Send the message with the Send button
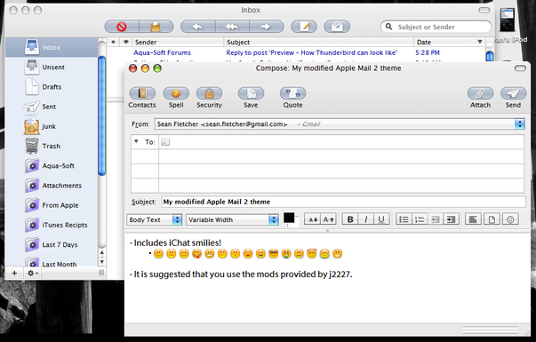The width and height of the screenshot is (536, 342). 513,98
